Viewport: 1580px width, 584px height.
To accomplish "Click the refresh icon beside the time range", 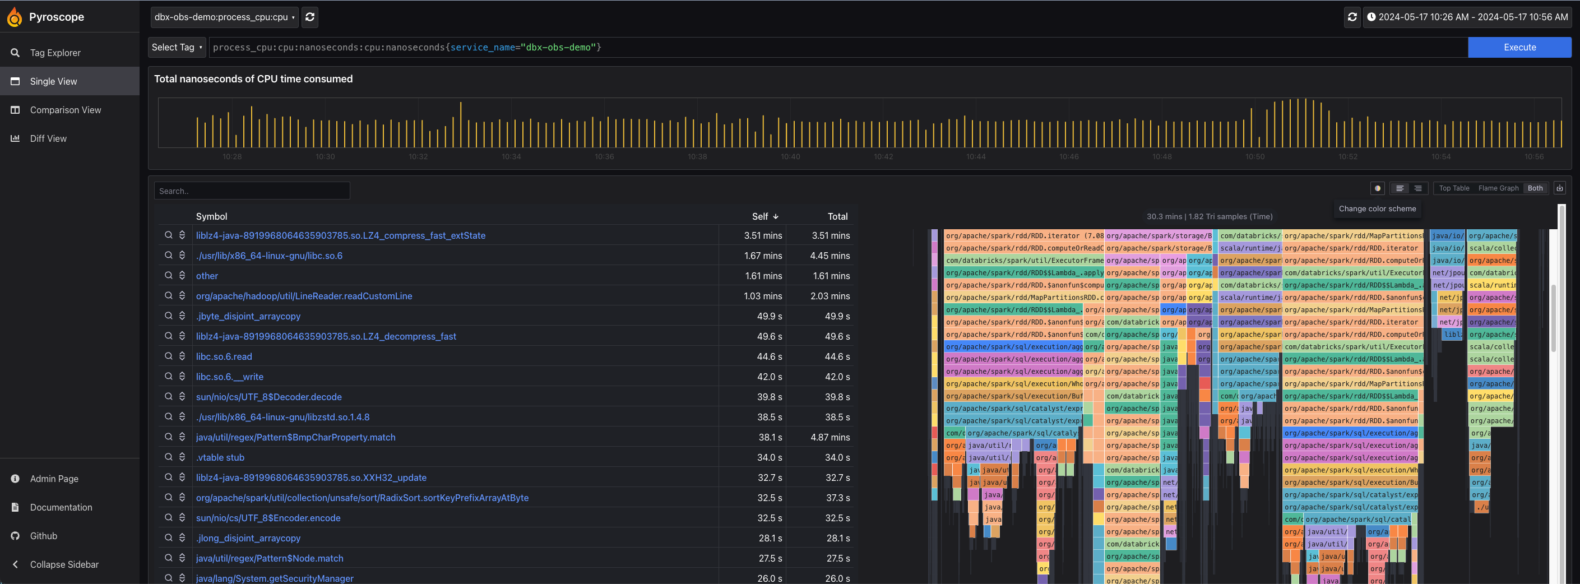I will tap(1352, 17).
